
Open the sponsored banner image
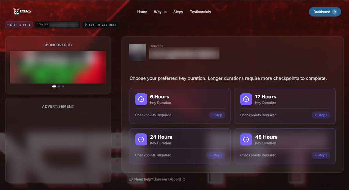[x=58, y=67]
